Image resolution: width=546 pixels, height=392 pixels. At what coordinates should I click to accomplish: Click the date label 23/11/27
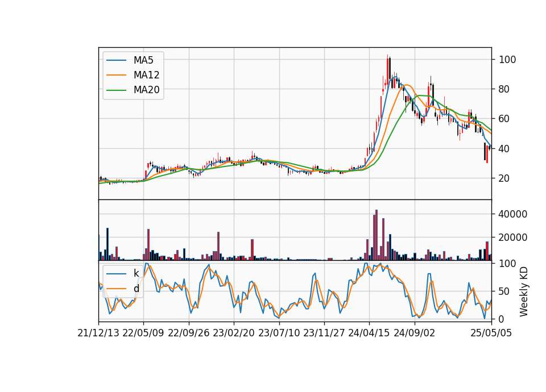click(324, 333)
